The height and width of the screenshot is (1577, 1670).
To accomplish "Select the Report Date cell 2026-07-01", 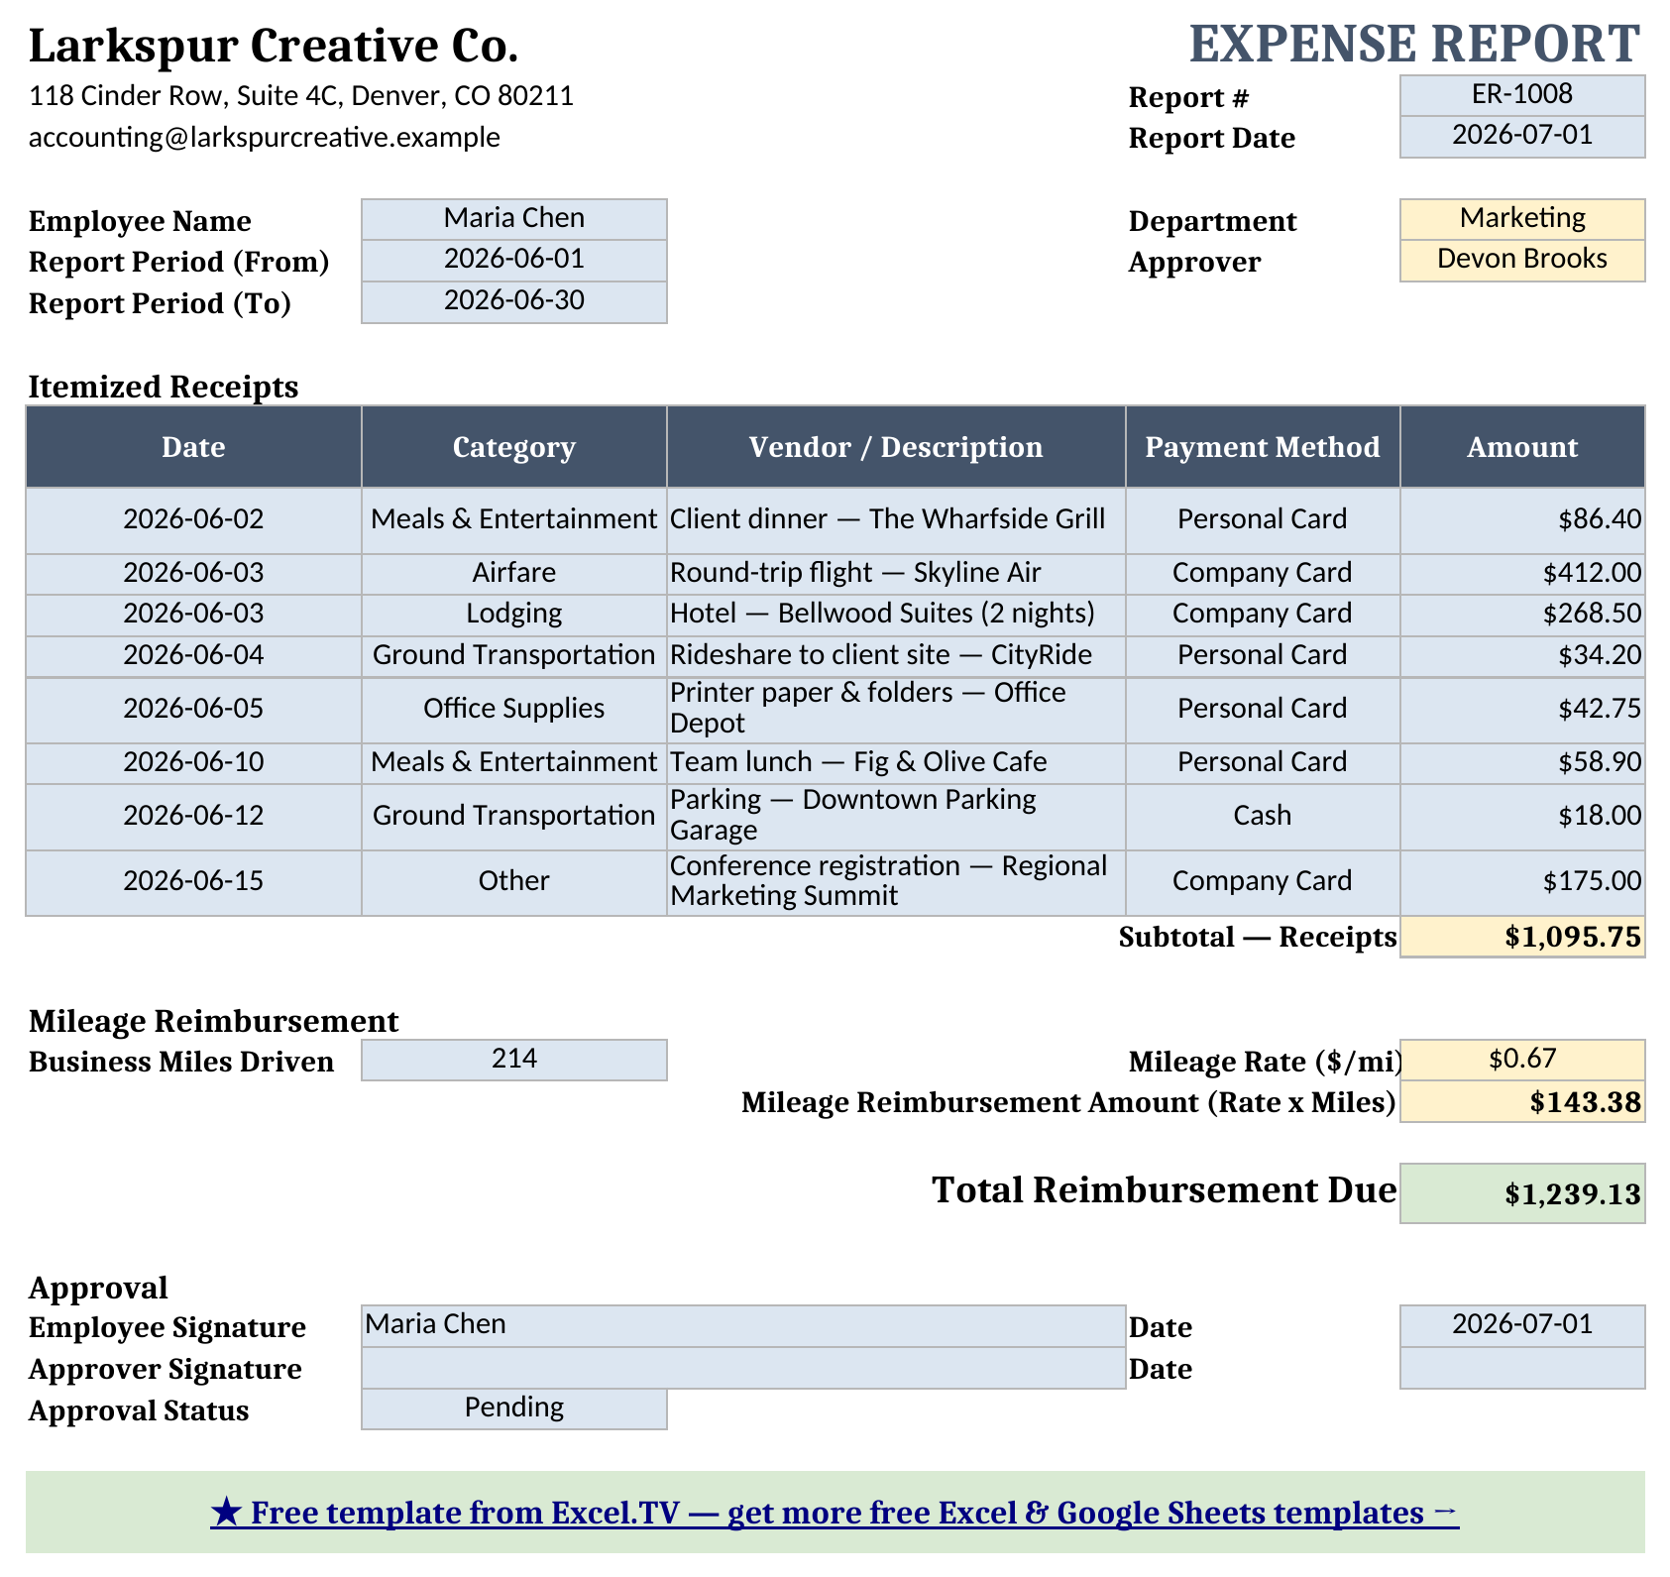I will click(1522, 137).
